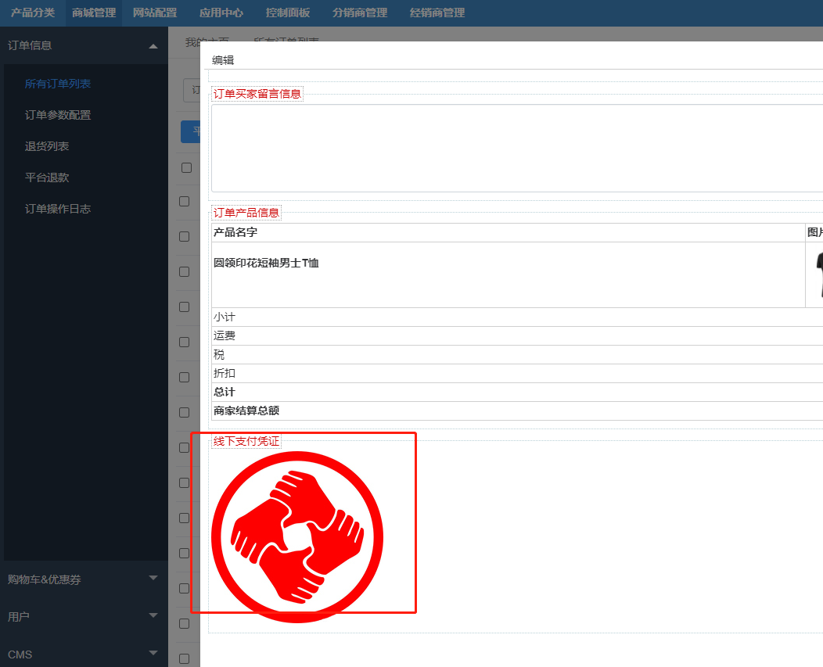Click the 订单产品信息 section heading
Screen dimensions: 823x667
tap(246, 213)
